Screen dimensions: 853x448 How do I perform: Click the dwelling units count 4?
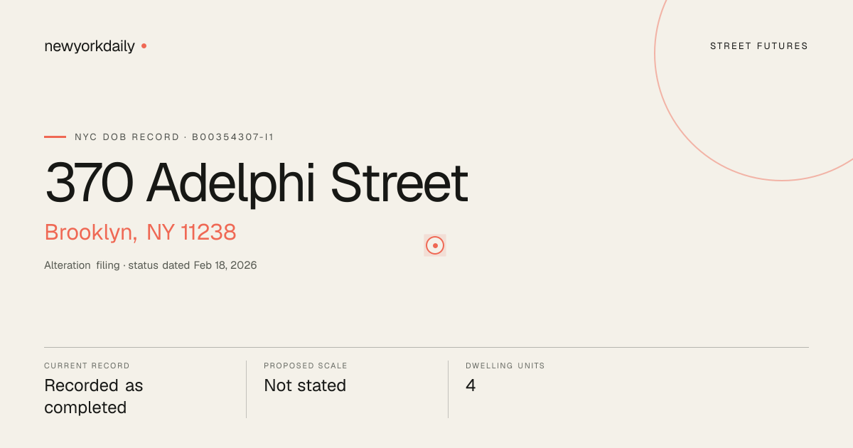(471, 385)
